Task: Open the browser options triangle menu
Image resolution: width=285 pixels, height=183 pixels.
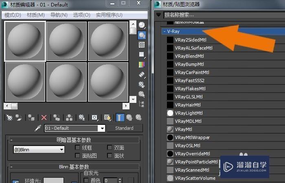Action: click(x=159, y=15)
